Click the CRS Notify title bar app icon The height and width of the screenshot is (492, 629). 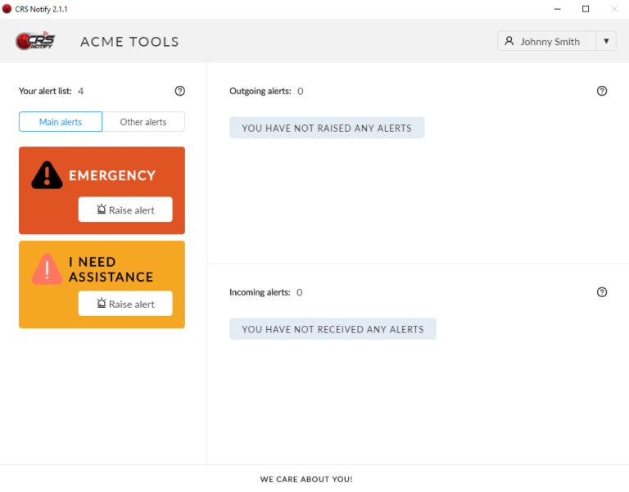(7, 9)
